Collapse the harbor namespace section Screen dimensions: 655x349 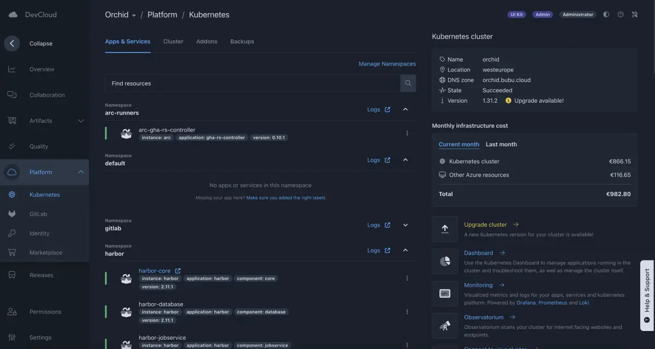406,250
